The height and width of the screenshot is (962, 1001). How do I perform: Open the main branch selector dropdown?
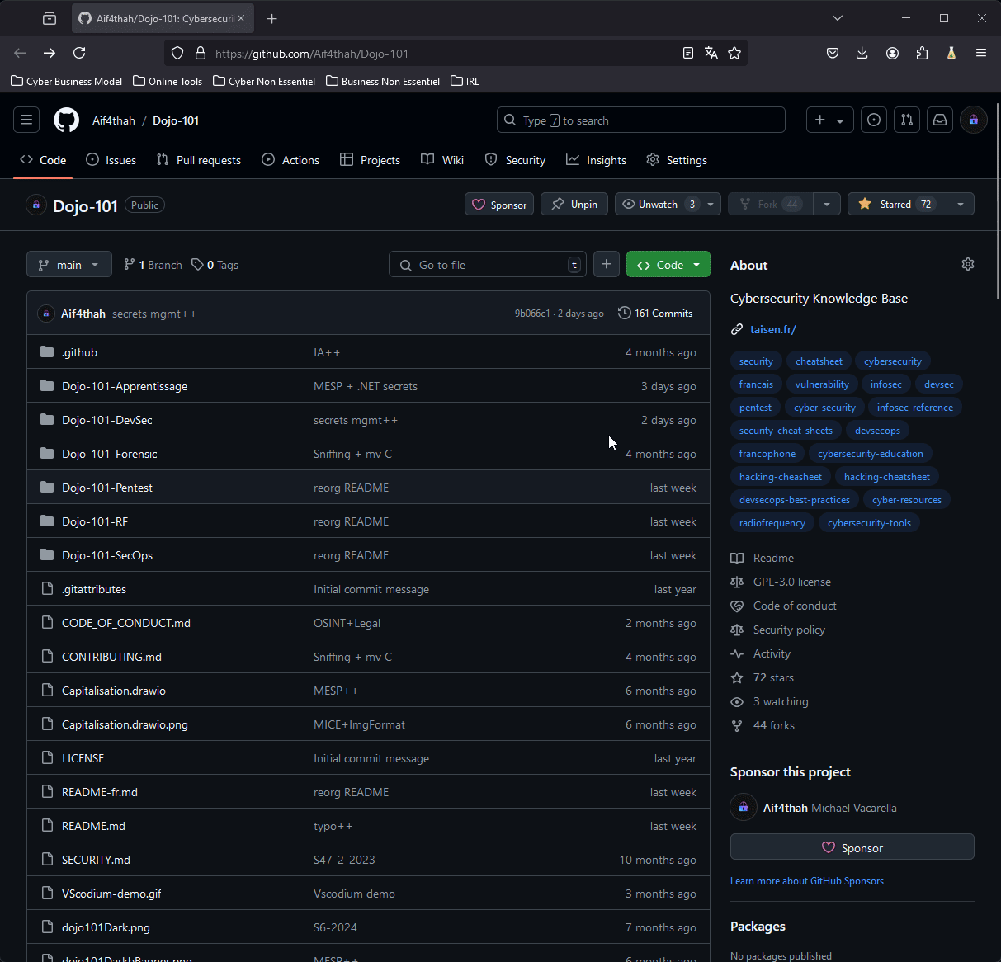[x=69, y=265]
